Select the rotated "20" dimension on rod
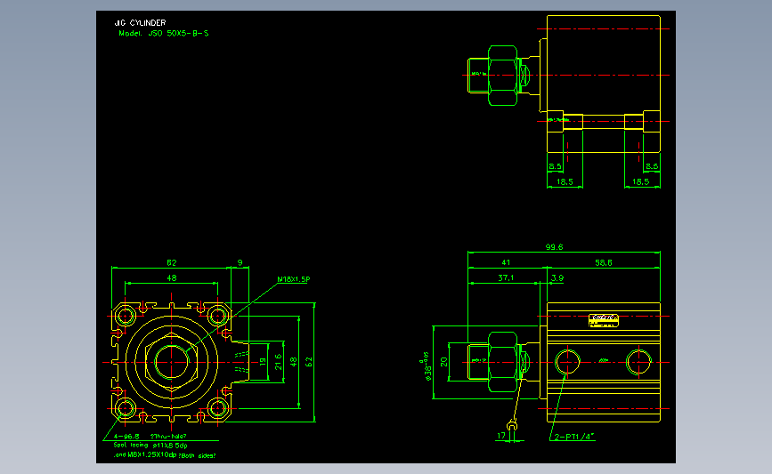 [x=444, y=362]
